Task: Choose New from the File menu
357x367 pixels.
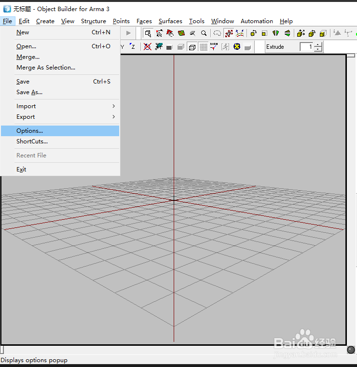Action: pos(60,32)
